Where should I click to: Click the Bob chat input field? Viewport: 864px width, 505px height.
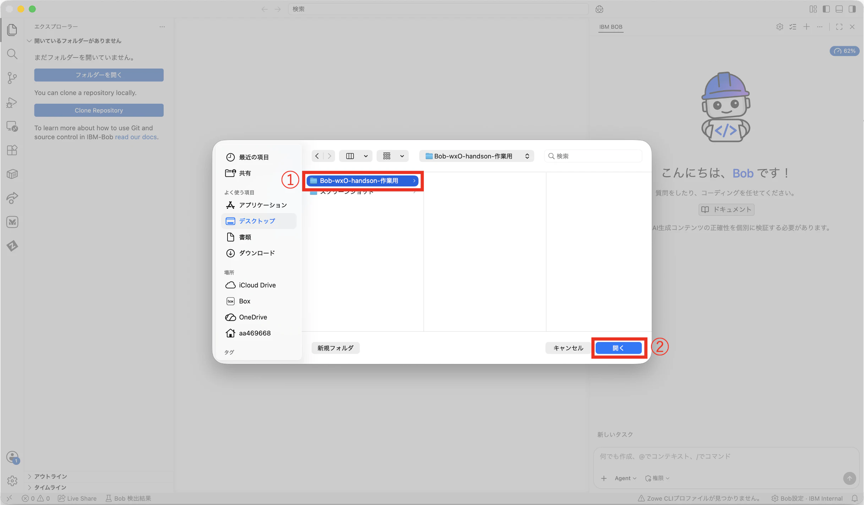click(726, 457)
